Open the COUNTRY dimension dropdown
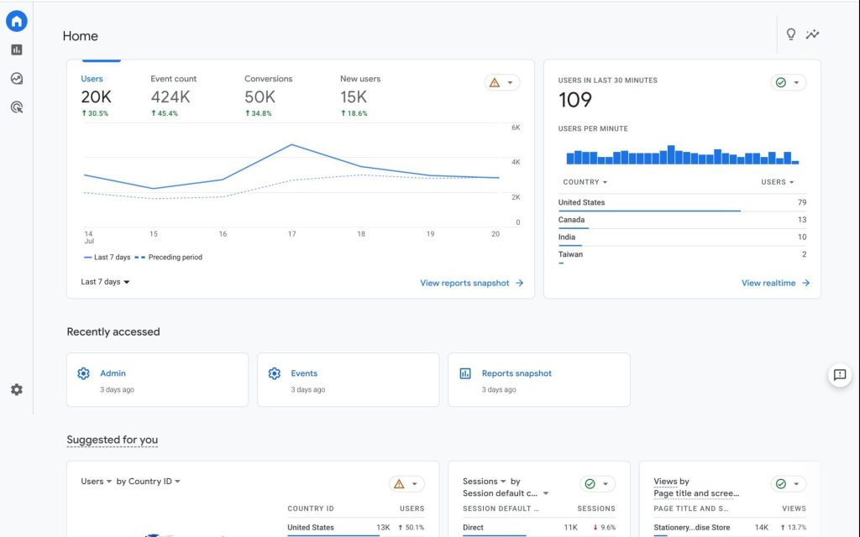860x537 pixels. (x=585, y=182)
